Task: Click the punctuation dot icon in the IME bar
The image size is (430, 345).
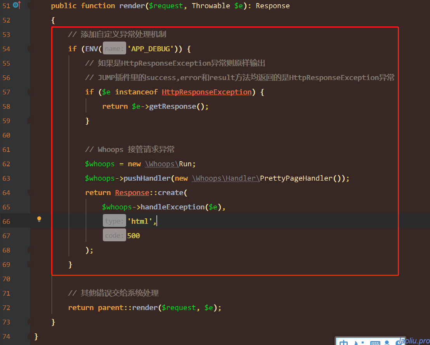Action: (362, 342)
